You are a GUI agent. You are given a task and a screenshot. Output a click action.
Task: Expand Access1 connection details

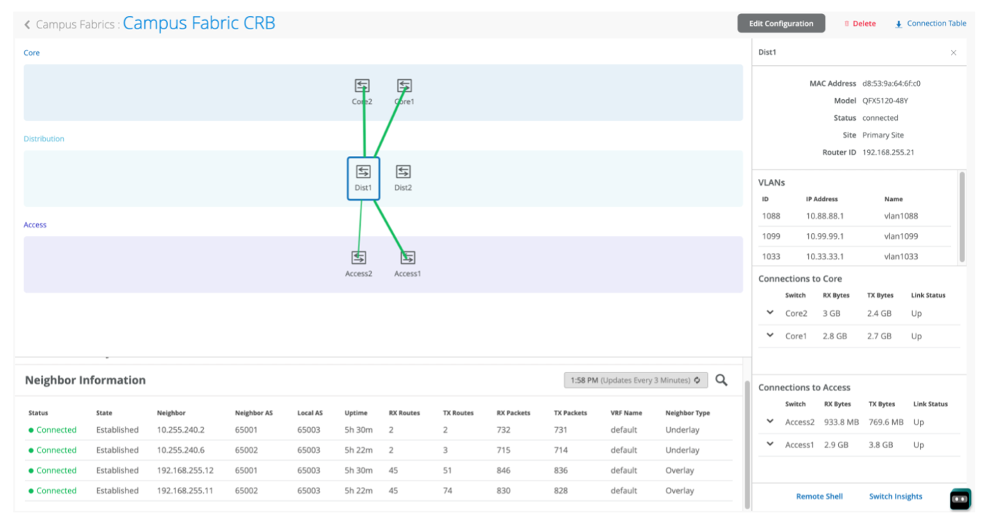[770, 445]
